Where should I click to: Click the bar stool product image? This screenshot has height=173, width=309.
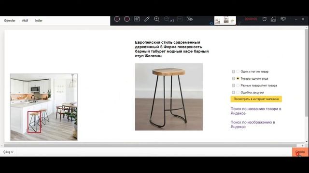pos(169,97)
